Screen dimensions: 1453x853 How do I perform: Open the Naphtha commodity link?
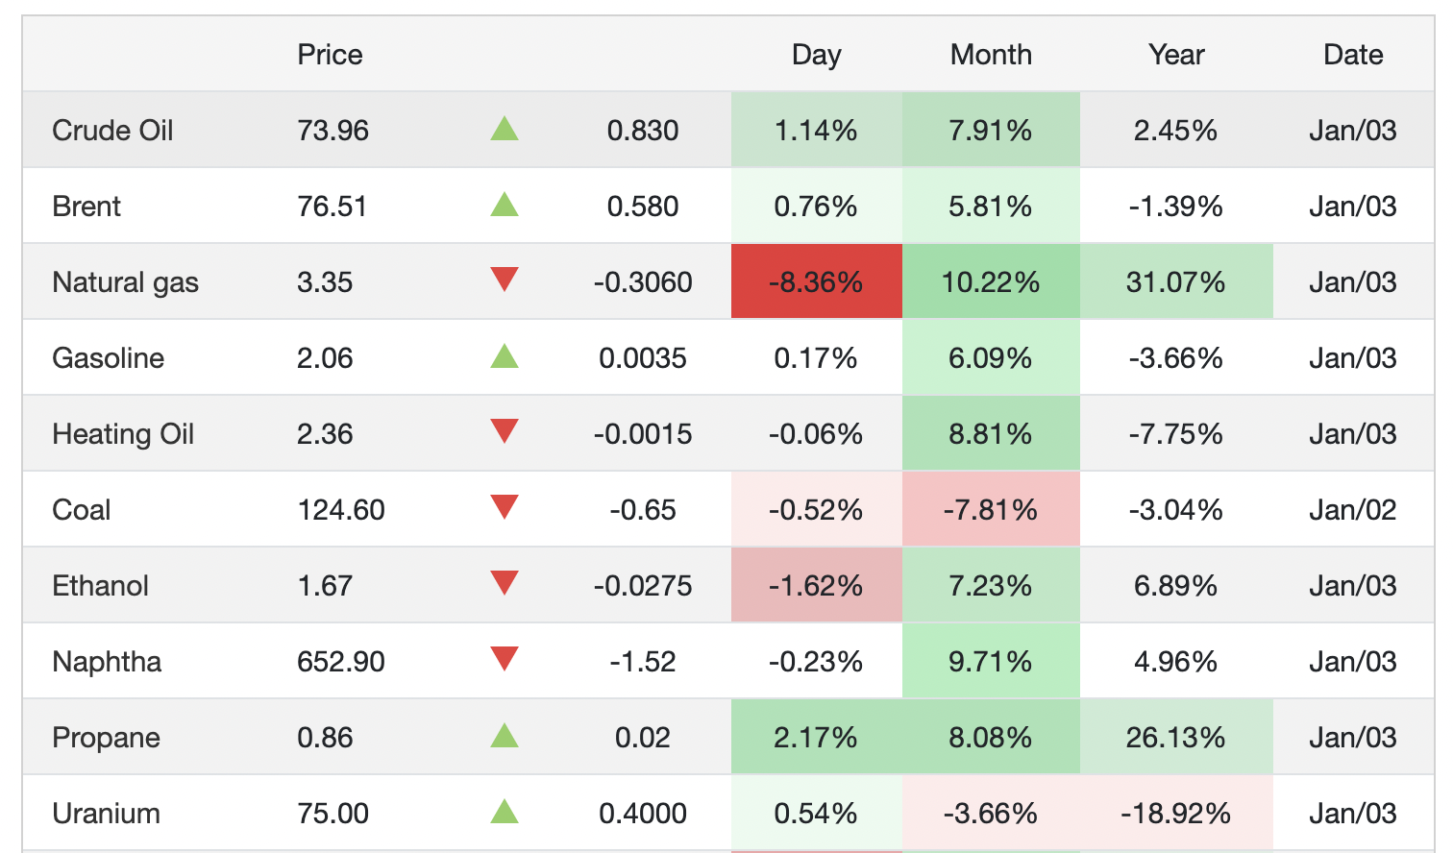pos(107,662)
